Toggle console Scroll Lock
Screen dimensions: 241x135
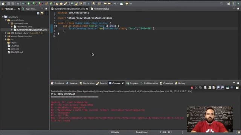click(x=210, y=87)
